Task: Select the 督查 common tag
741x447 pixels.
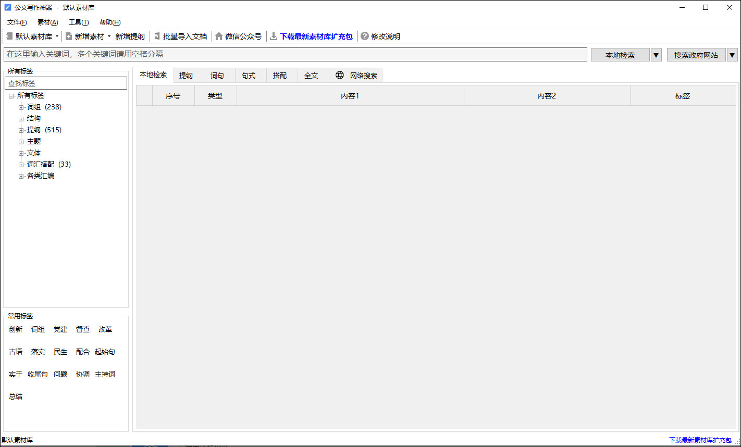Action: coord(83,329)
